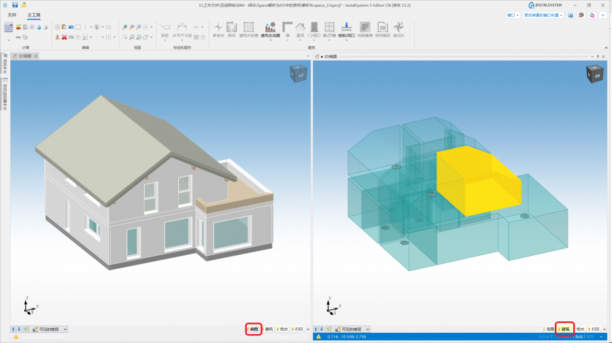Toggle 给水 layer in right view bar
612x343 pixels.
[581, 329]
